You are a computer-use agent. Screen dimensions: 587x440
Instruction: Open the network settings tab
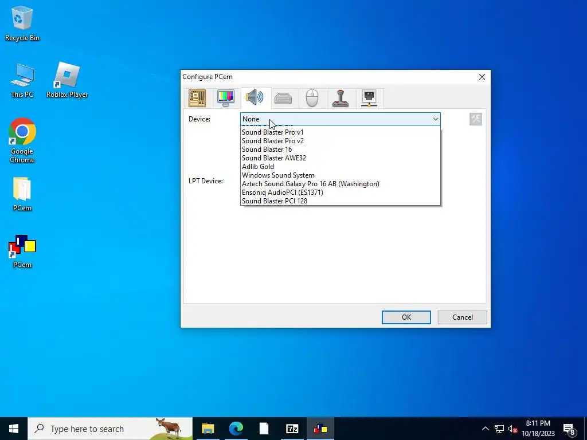(x=369, y=98)
